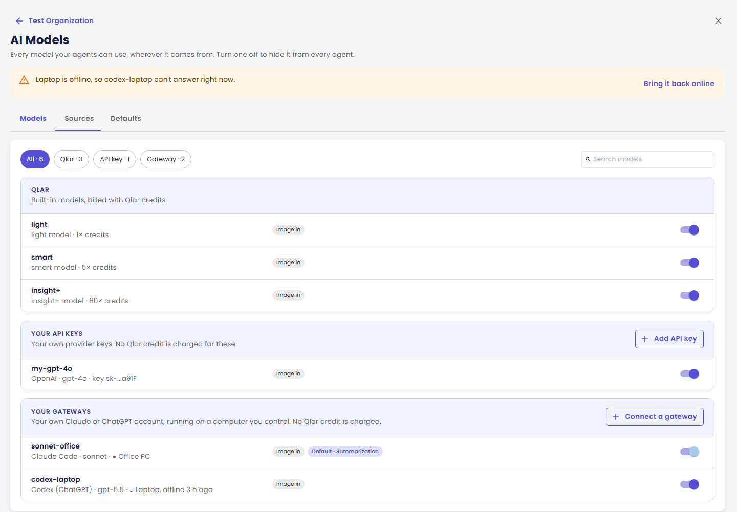Click the Default · Summarization badge
This screenshot has width=737, height=512.
coord(345,452)
